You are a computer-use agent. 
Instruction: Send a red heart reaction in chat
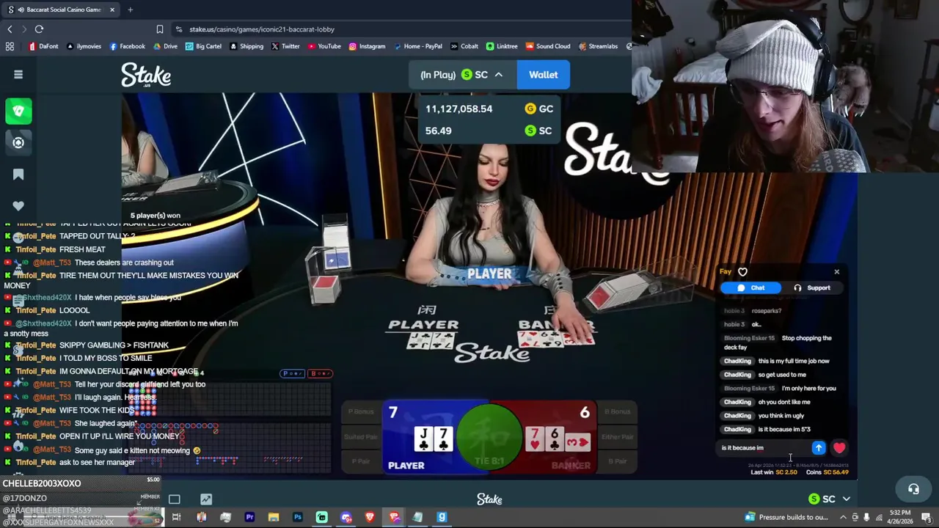coord(839,448)
